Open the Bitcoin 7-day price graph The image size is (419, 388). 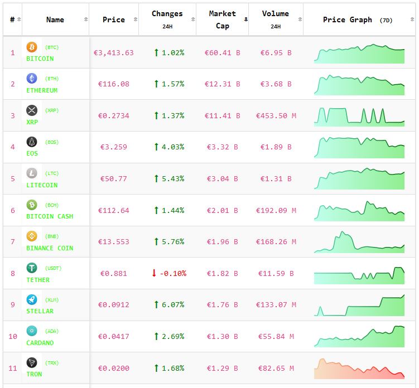[359, 54]
